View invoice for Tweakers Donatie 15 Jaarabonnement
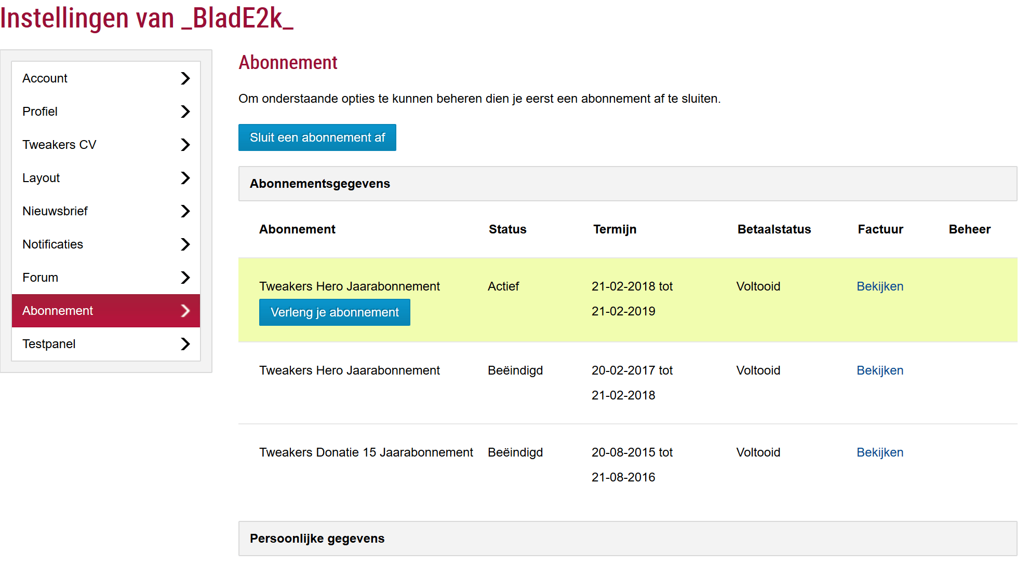Screen dimensions: 1029x566 tap(880, 452)
